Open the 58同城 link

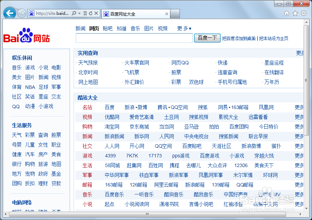click(x=112, y=165)
